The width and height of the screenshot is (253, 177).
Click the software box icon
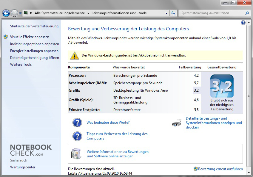pos(76,154)
